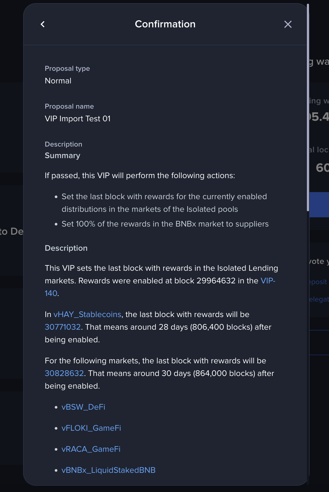The width and height of the screenshot is (329, 492).
Task: Click the dialog's vertical scrollbar thumb
Action: pos(308,107)
